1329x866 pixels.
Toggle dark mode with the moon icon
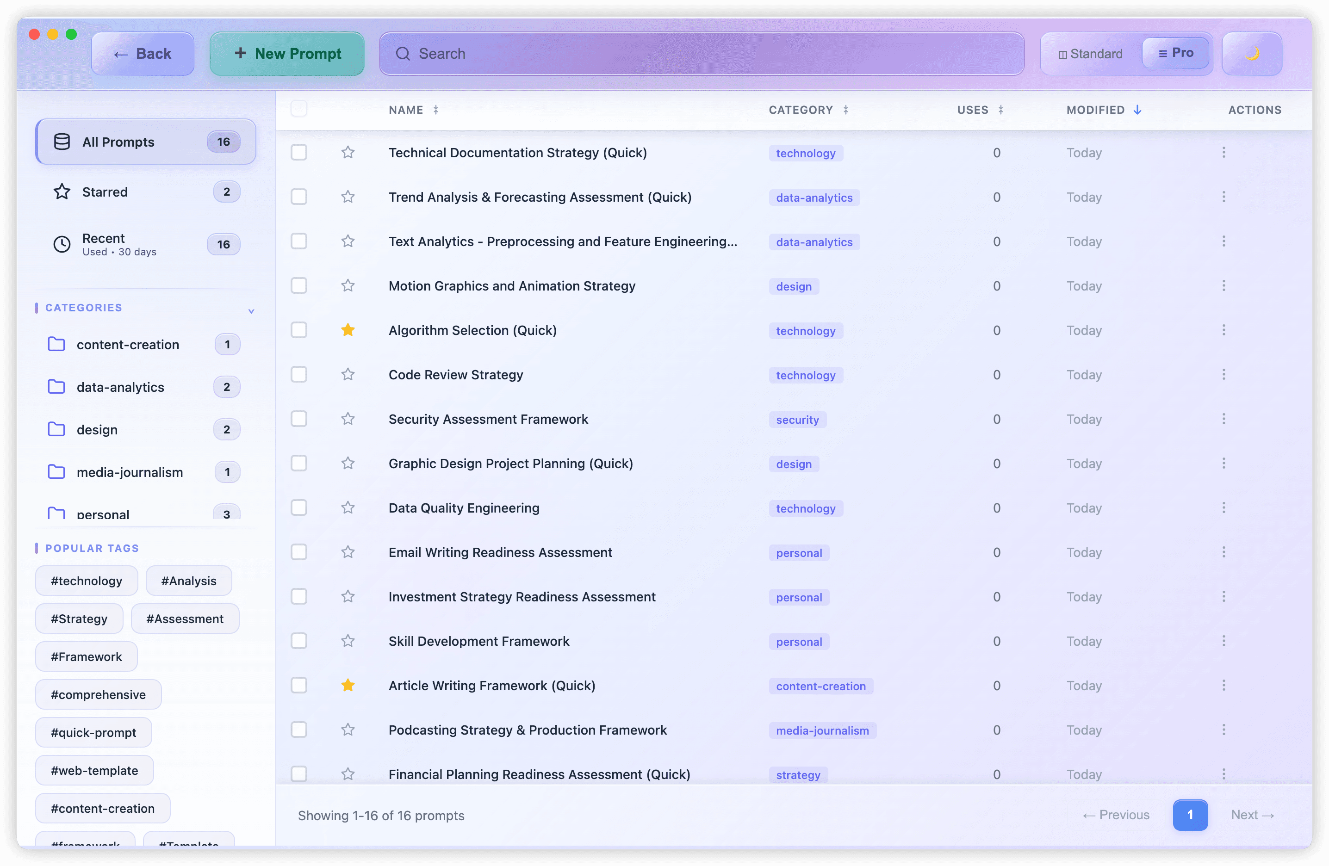1252,53
